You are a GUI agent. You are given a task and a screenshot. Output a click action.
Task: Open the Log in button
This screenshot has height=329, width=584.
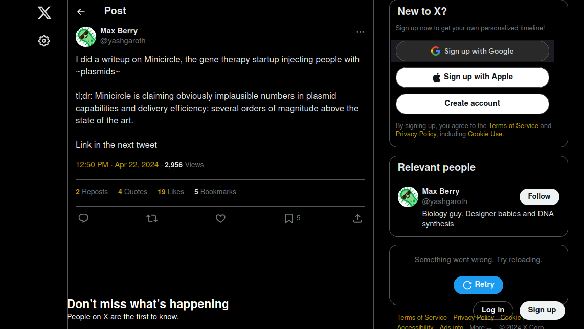[493, 310]
